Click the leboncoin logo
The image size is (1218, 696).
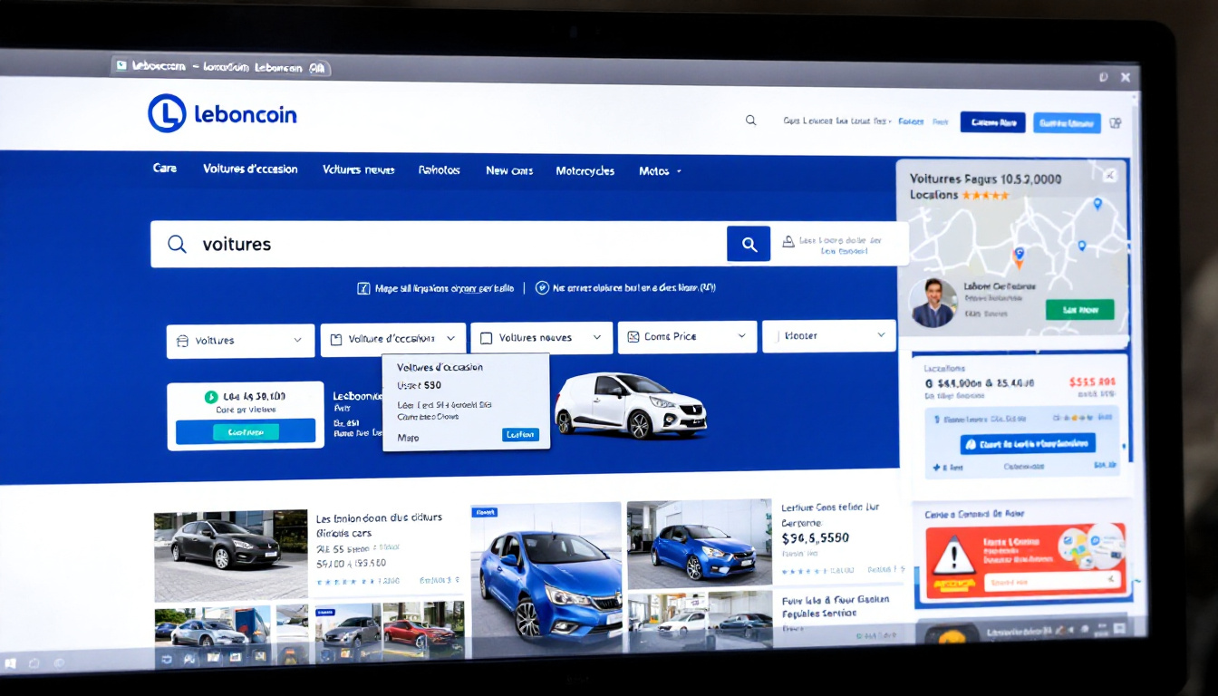pyautogui.click(x=222, y=112)
